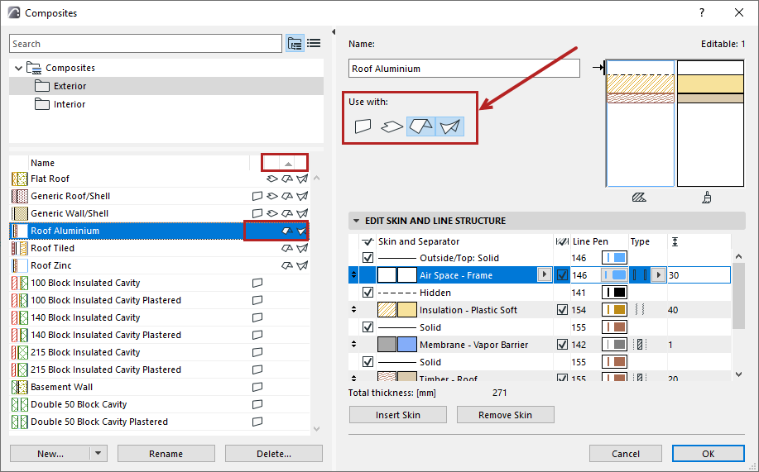Grab the Insulation row reorder handle
This screenshot has height=472, width=759.
pos(354,309)
